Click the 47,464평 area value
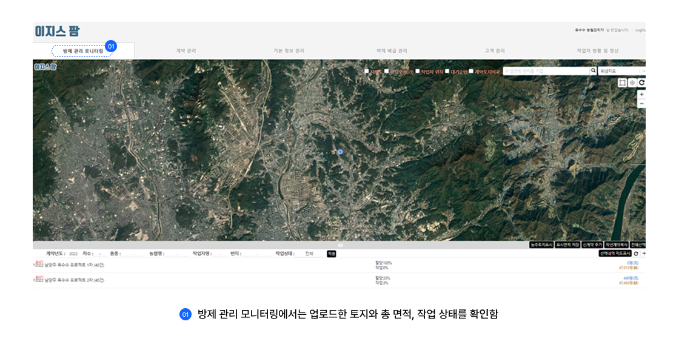 tap(628, 283)
